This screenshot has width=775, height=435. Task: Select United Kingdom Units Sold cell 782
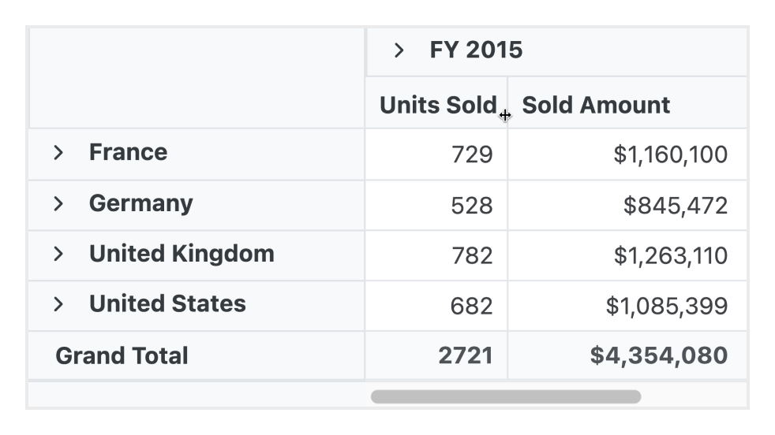pos(471,255)
